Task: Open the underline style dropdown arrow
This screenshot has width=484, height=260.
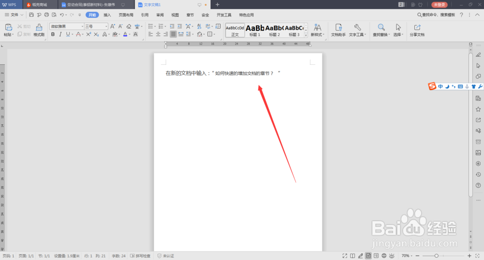Action: (x=72, y=34)
